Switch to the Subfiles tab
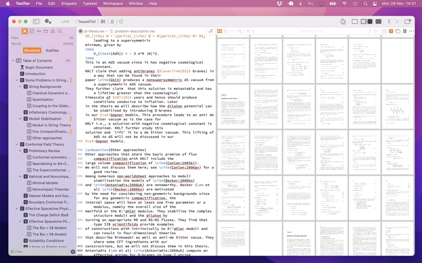The width and height of the screenshot is (422, 263). [52, 50]
